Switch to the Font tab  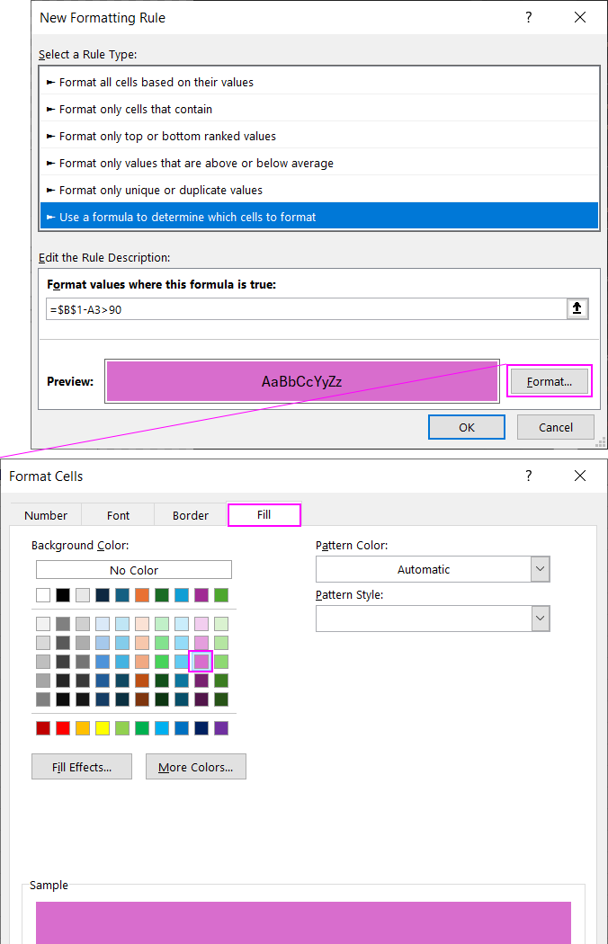tap(118, 515)
